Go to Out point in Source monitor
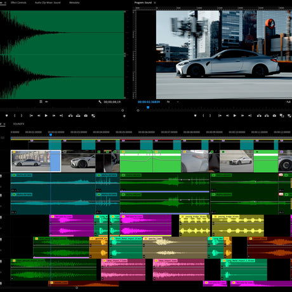Viewport: 292px width, 292px height. pyautogui.click(x=61, y=116)
